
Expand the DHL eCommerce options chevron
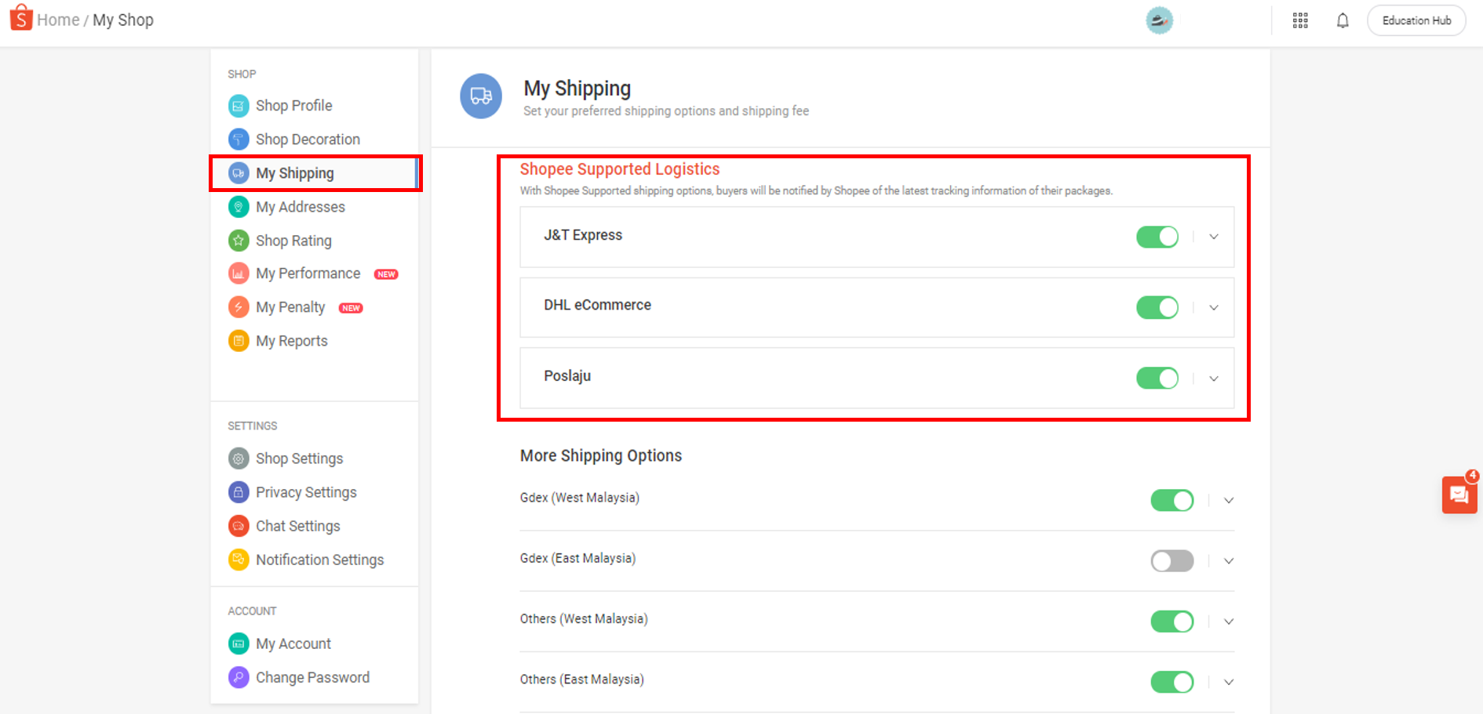point(1214,308)
